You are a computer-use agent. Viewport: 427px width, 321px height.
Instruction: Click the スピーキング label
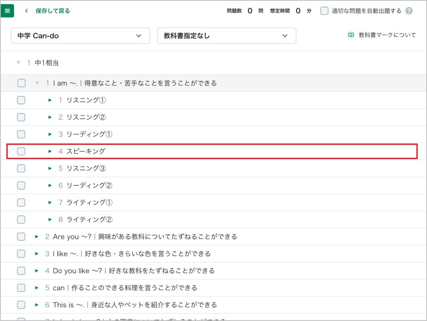coord(86,151)
